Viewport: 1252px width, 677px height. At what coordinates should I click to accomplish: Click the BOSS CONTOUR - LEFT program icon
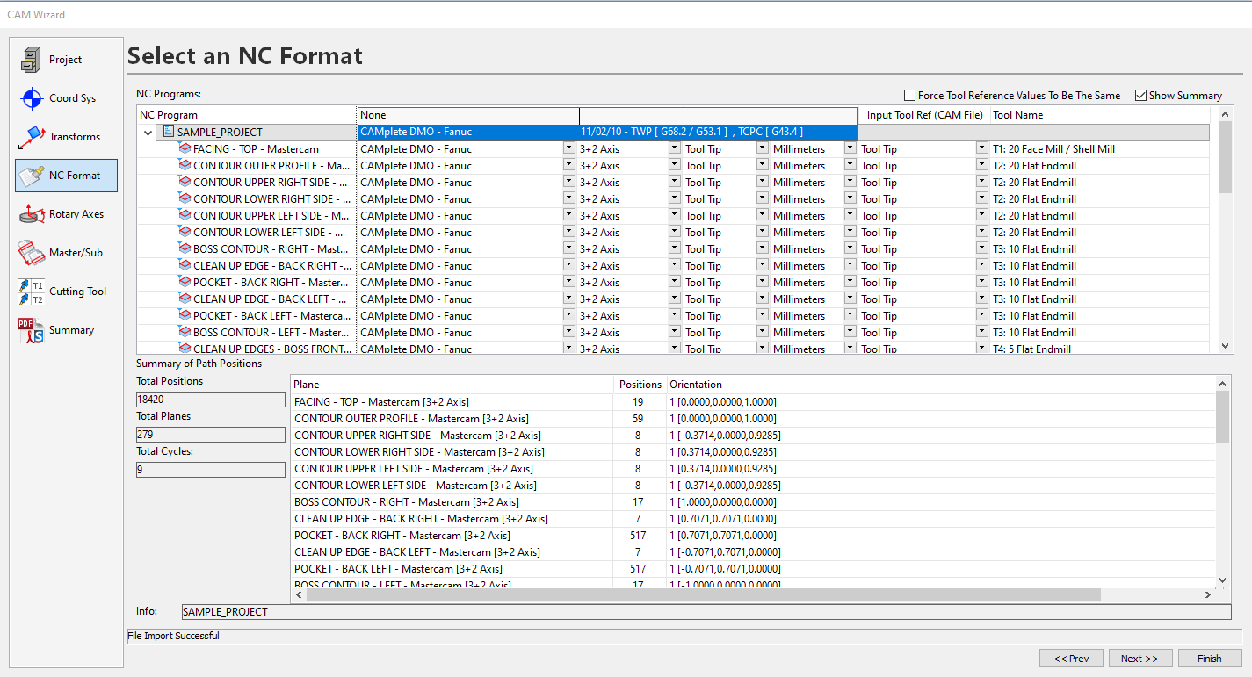click(185, 332)
